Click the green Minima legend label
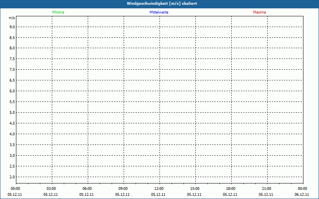 58,12
